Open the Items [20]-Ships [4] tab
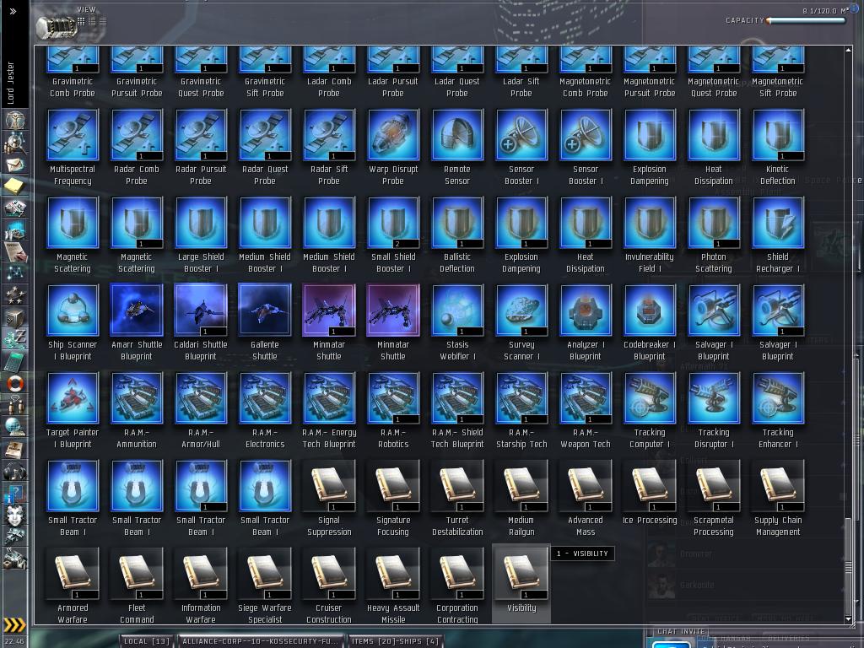864x648 pixels. click(395, 641)
